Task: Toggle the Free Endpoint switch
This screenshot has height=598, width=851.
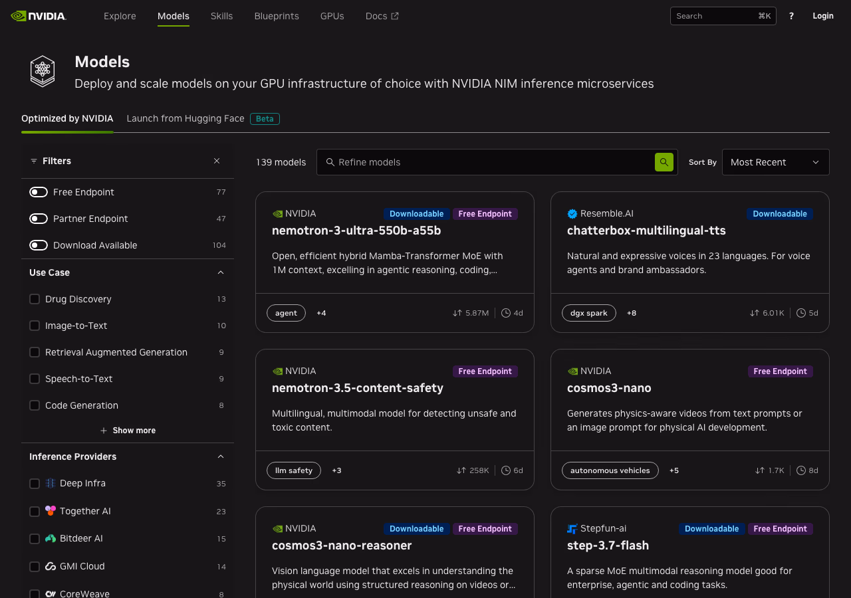Action: point(39,192)
